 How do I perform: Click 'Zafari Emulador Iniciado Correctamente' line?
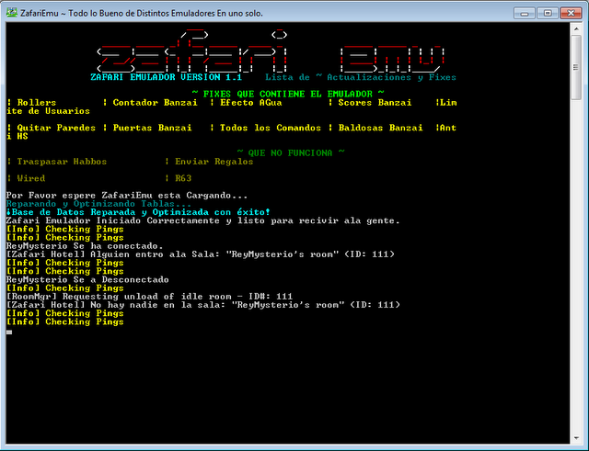202,220
